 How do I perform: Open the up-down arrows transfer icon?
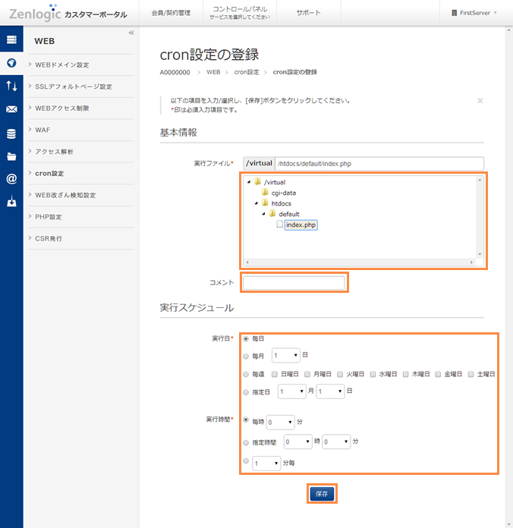(x=11, y=86)
